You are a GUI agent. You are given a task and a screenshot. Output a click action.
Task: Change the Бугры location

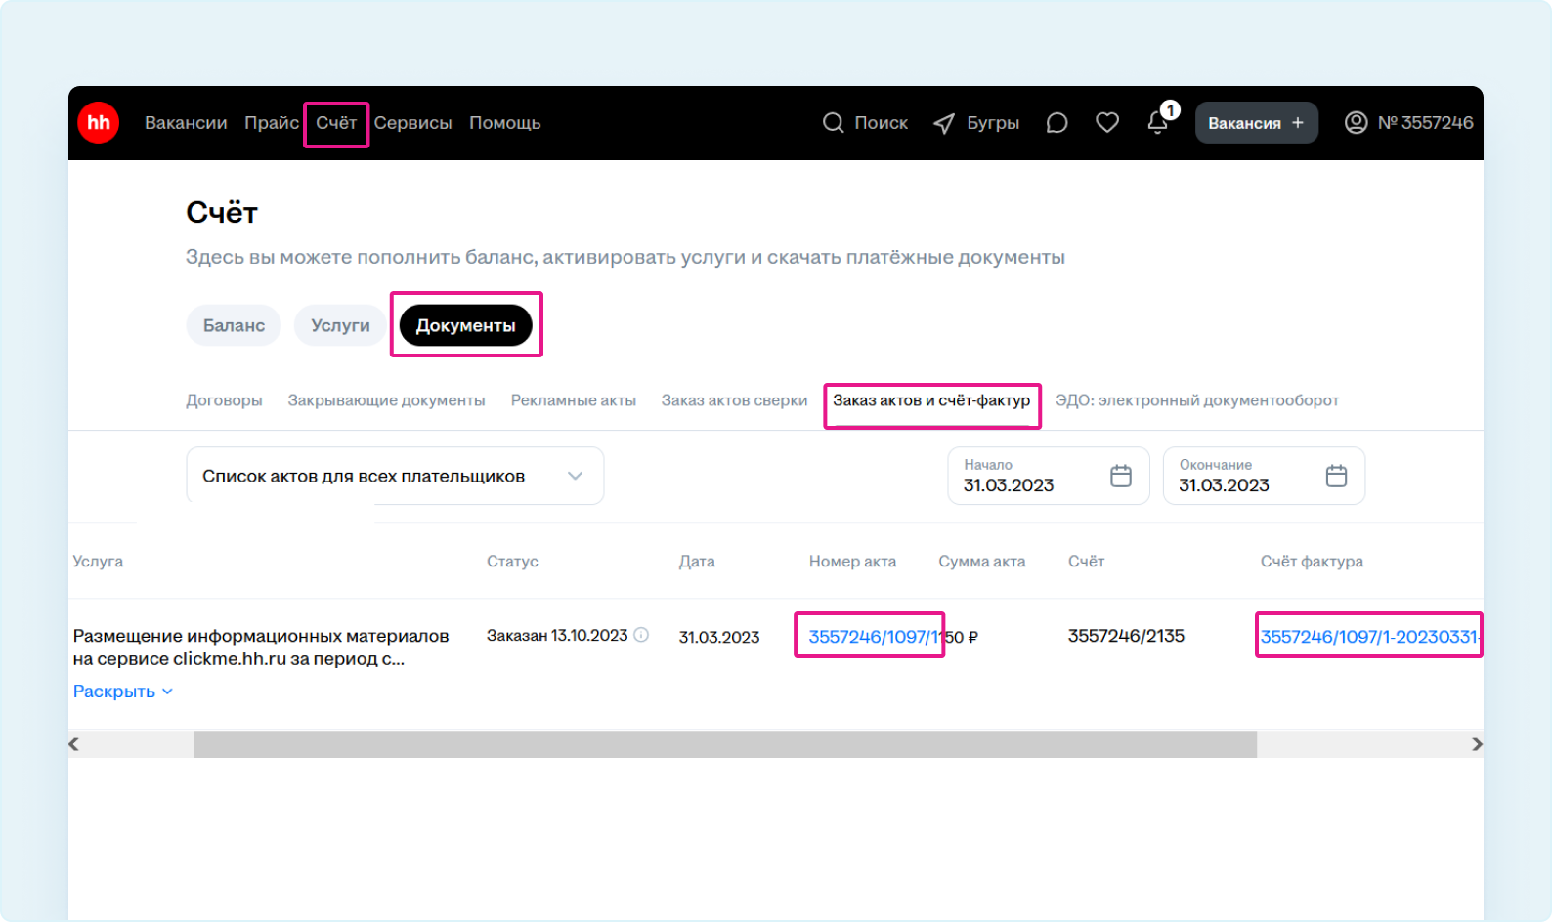coord(993,123)
